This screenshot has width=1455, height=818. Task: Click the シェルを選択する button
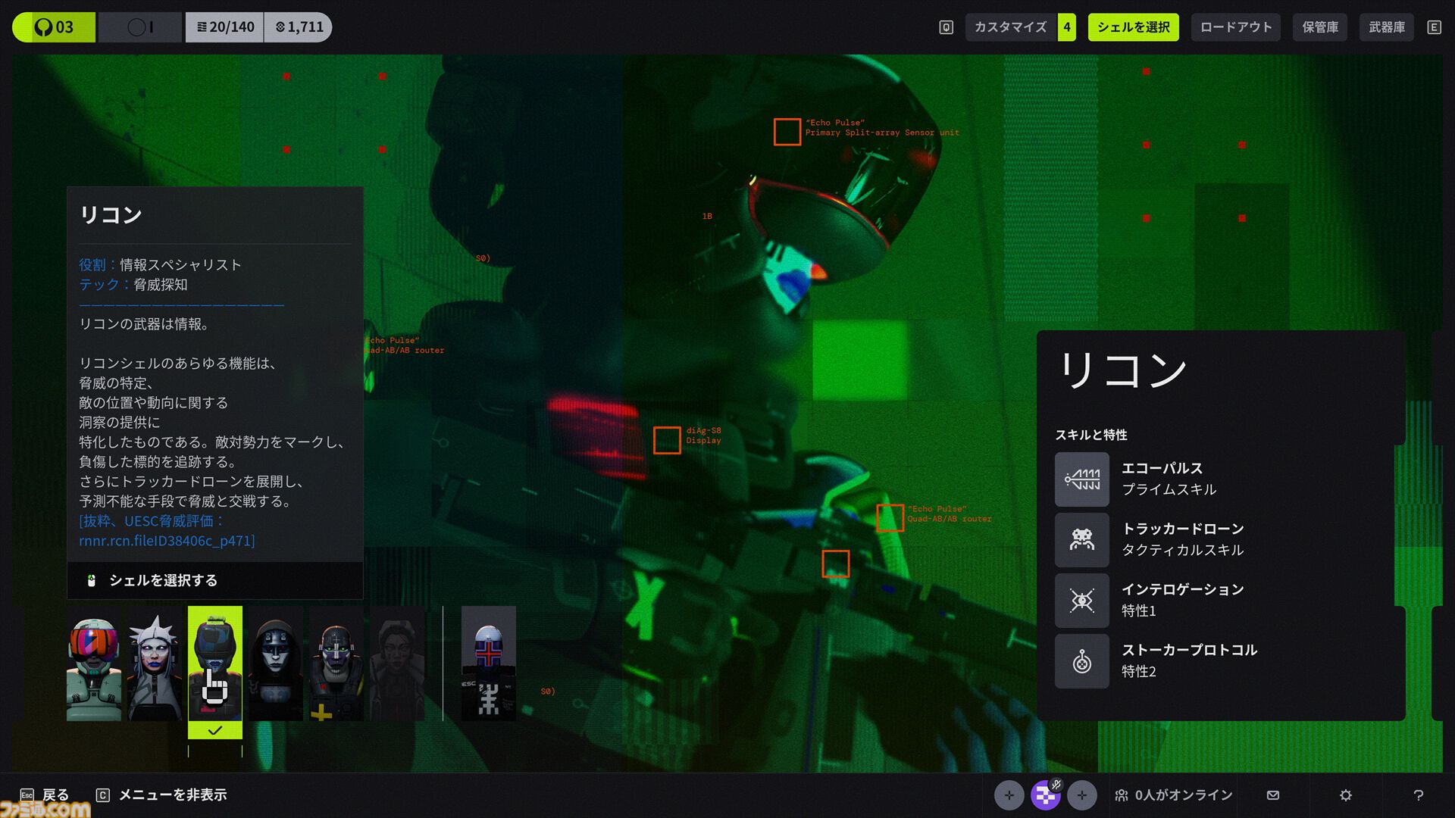(215, 580)
